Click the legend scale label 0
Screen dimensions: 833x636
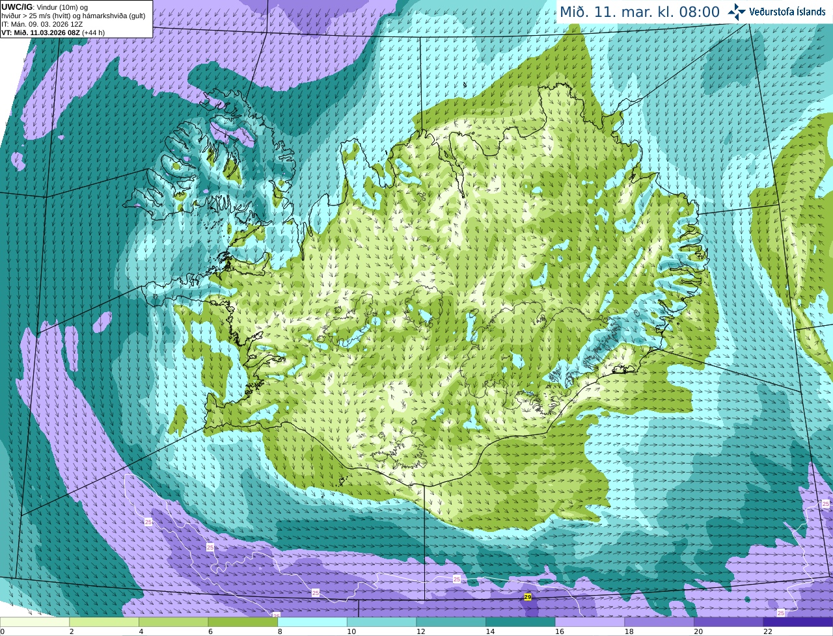(3, 631)
